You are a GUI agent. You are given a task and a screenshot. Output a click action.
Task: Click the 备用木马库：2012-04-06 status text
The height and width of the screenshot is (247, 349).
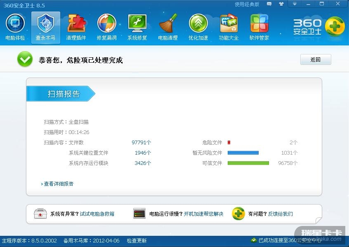click(91, 240)
